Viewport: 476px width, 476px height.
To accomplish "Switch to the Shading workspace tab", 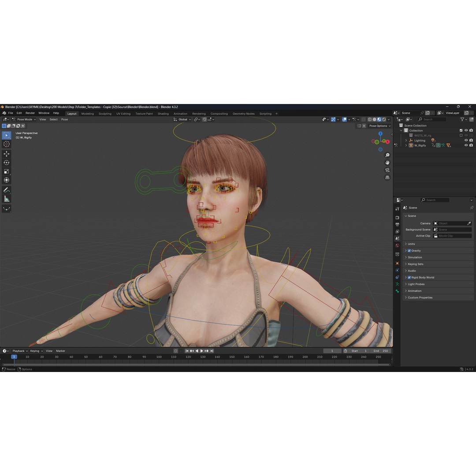I will 163,114.
